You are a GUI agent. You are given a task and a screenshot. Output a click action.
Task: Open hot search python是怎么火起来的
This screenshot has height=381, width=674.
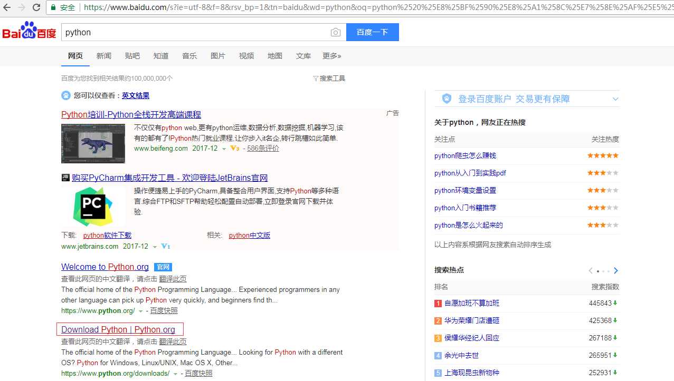pos(469,225)
